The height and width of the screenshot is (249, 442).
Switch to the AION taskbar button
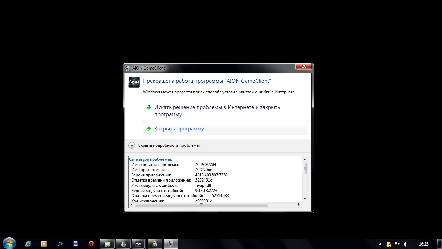138,244
